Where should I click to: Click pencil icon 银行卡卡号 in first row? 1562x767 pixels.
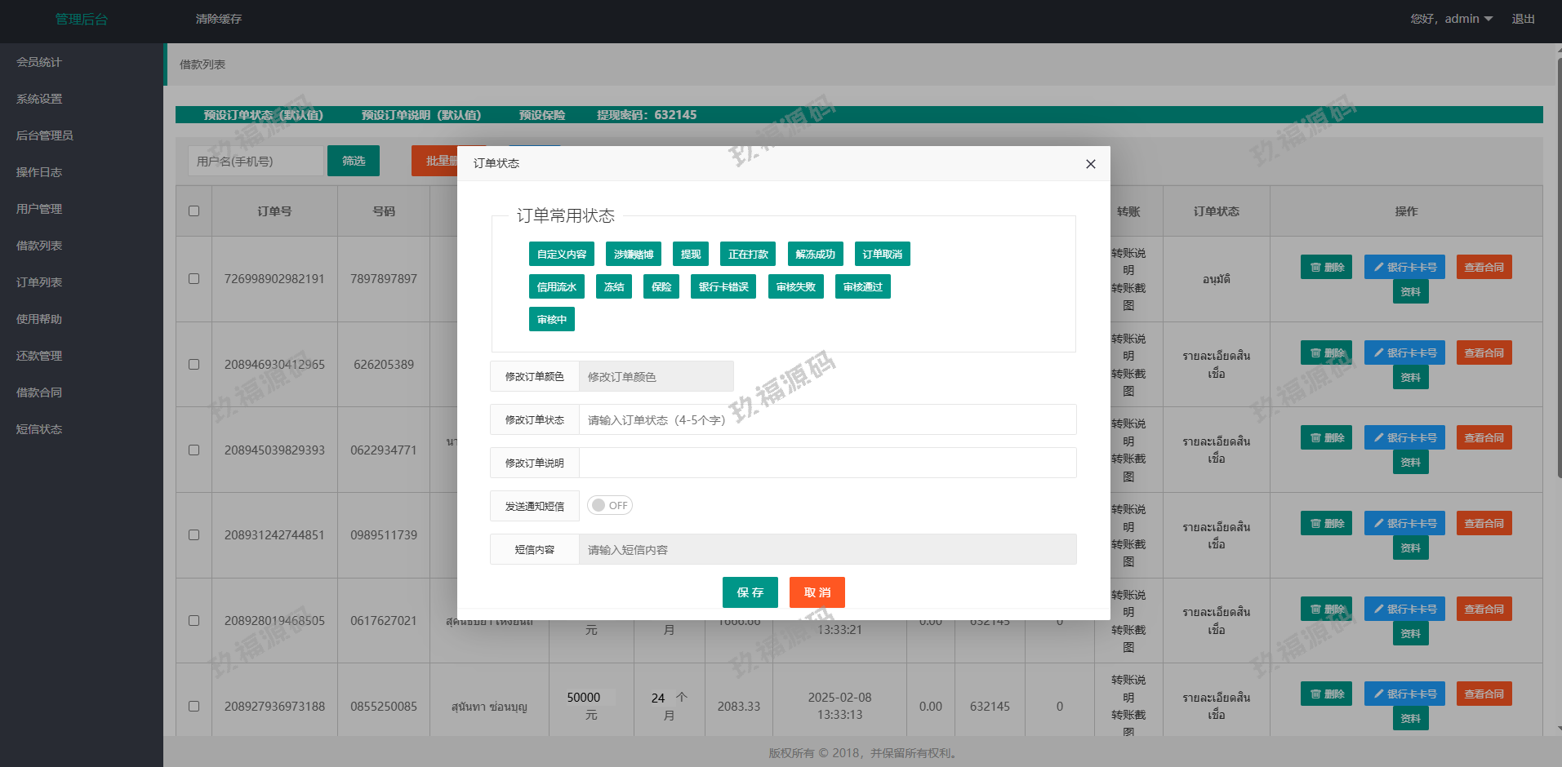coord(1404,268)
